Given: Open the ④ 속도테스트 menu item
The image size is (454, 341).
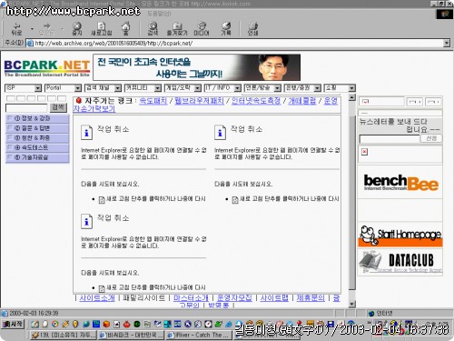Looking at the screenshot, I should 37,147.
